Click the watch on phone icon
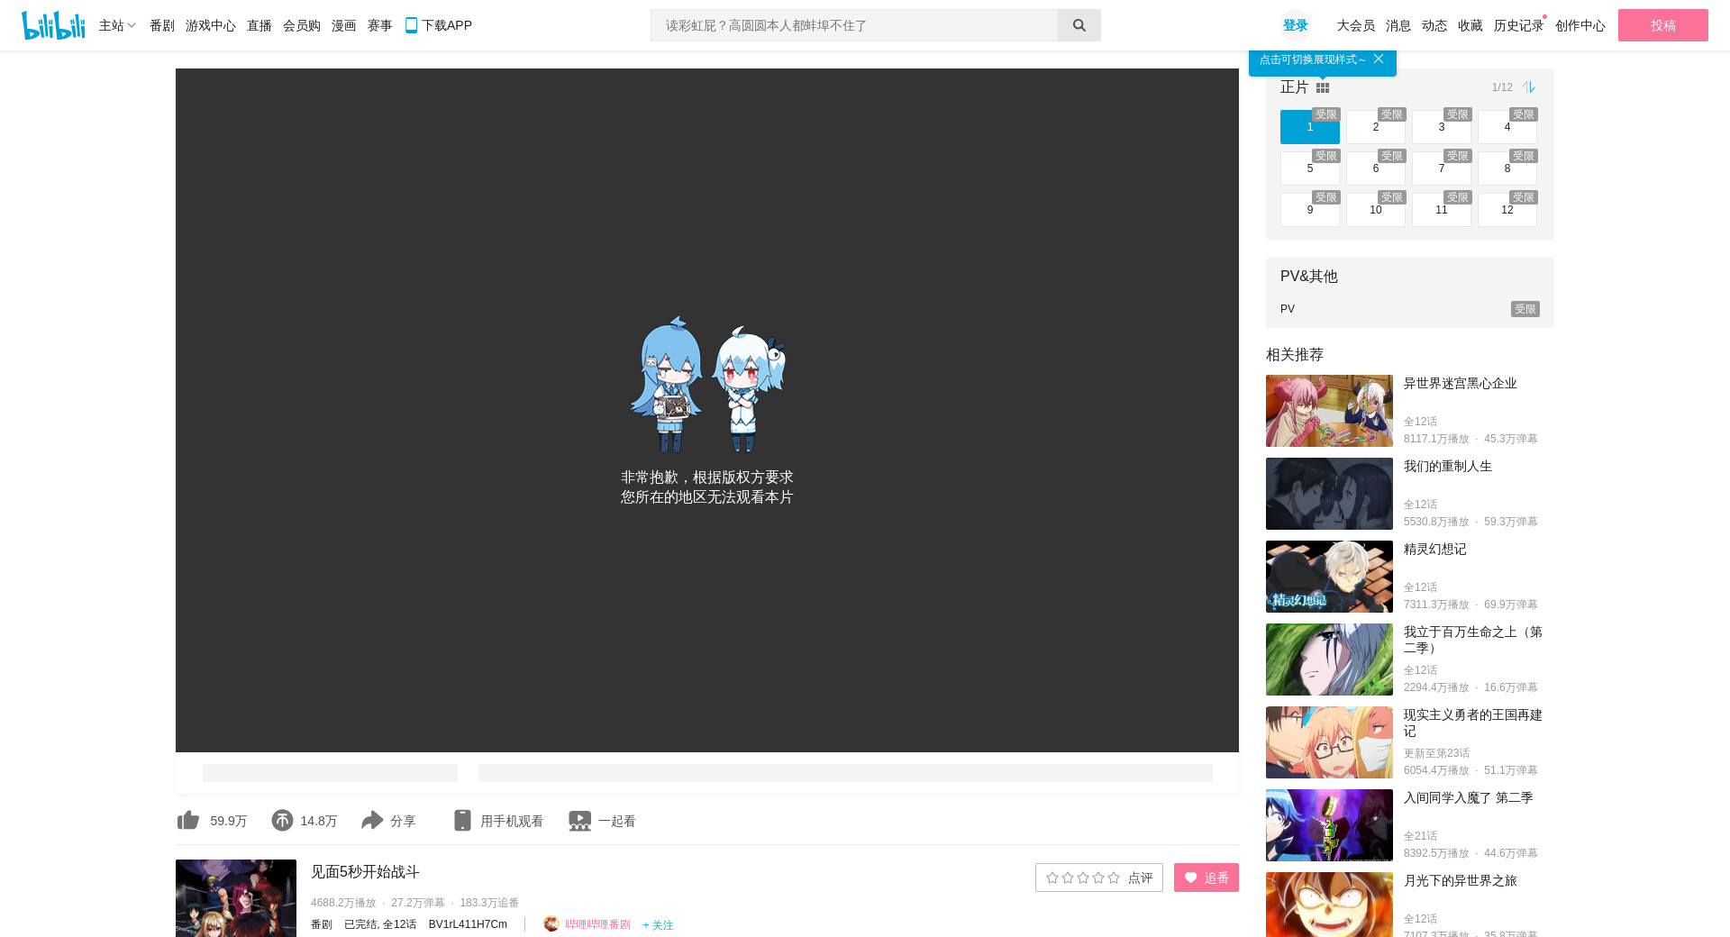1730x937 pixels. [462, 820]
